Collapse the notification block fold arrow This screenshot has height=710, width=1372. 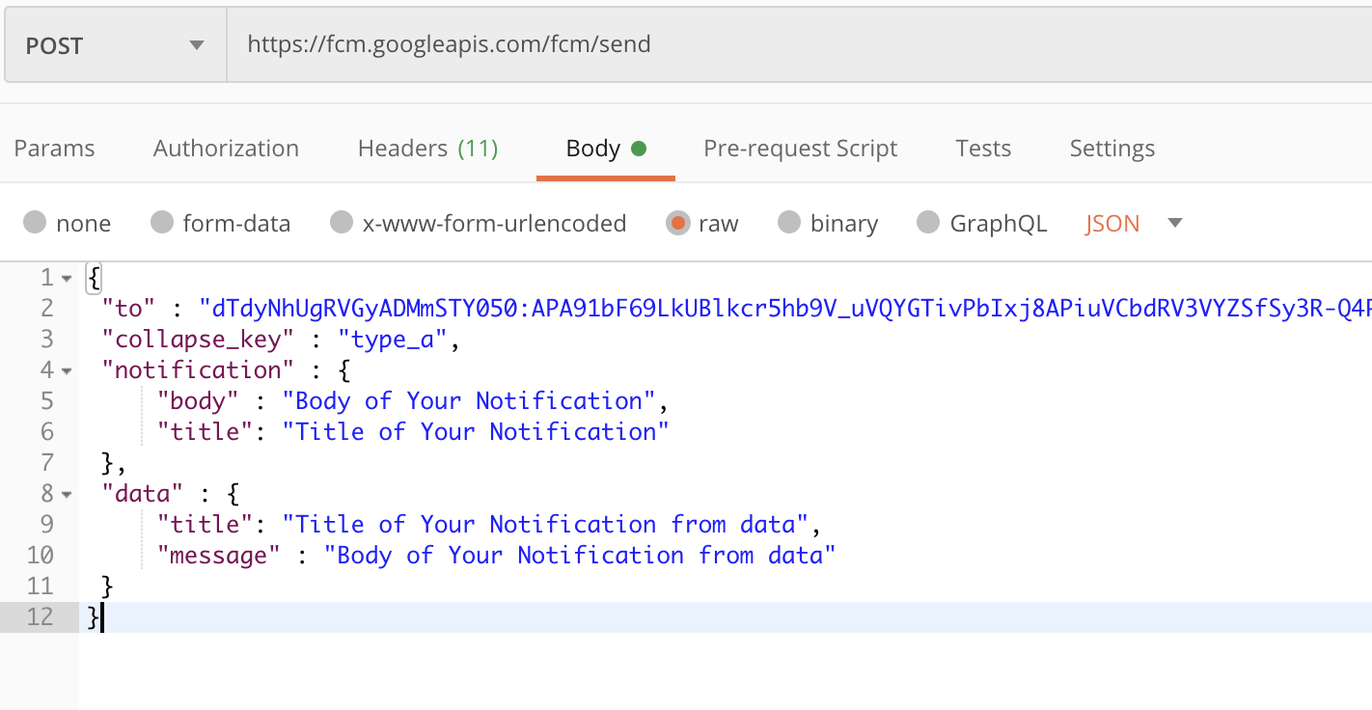(x=67, y=370)
